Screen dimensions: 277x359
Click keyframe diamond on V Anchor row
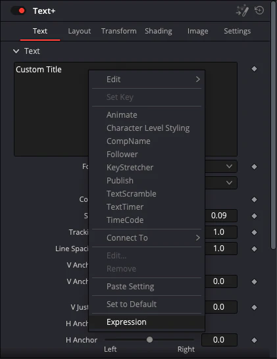coord(254,281)
